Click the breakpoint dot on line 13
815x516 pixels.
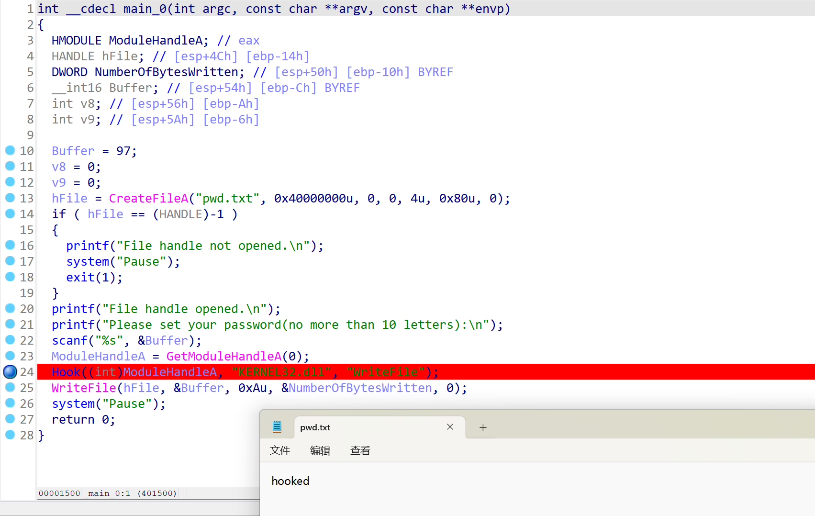tap(10, 198)
